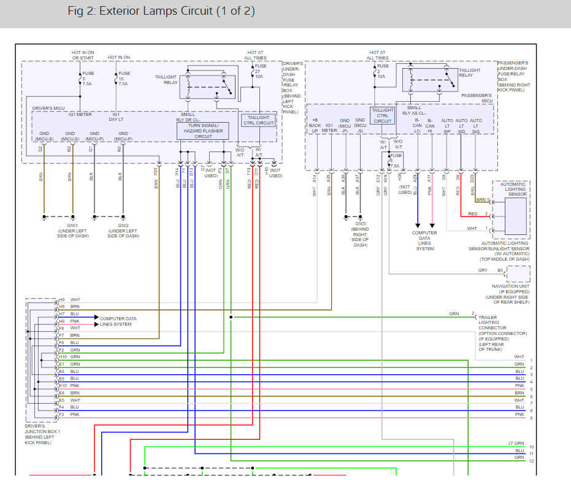Click the Taillight Relay in passenger's fuse box
Screen dimensions: 571x492
pyautogui.click(x=430, y=80)
